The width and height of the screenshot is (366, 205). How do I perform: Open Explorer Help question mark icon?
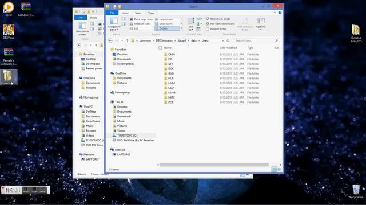[x=280, y=13]
